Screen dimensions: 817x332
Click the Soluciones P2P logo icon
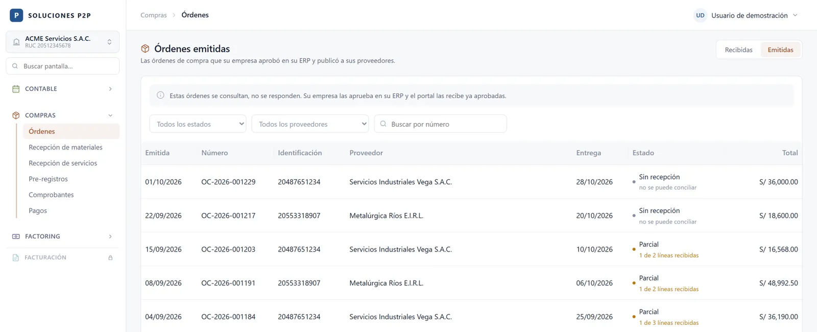[16, 15]
